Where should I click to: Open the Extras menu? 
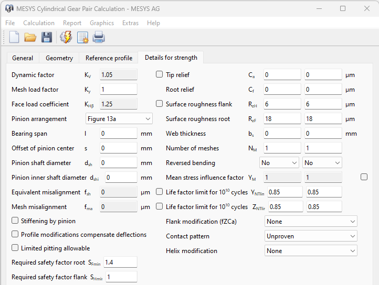(x=130, y=23)
